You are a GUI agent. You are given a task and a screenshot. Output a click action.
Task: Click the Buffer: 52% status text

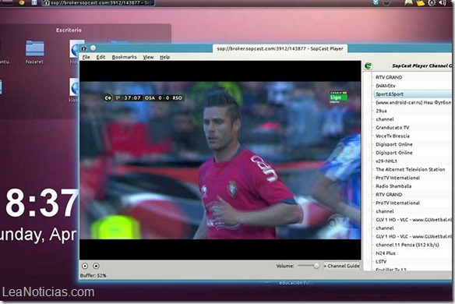[93, 275]
